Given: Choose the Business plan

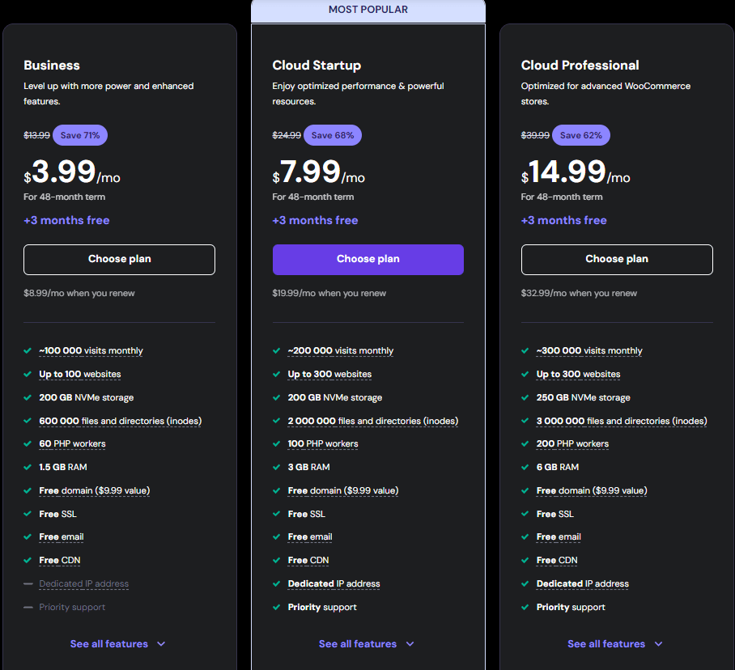Looking at the screenshot, I should click(120, 260).
